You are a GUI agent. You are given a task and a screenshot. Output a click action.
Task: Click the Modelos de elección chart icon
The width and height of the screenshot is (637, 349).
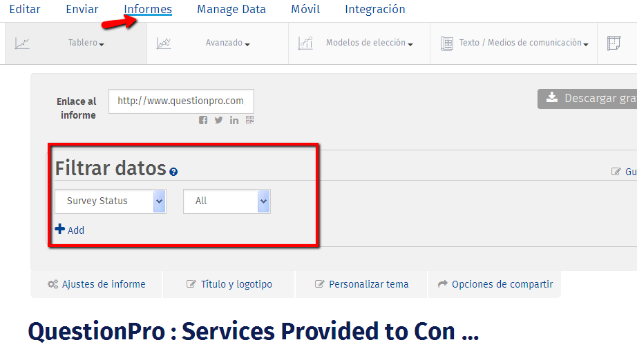tap(305, 43)
